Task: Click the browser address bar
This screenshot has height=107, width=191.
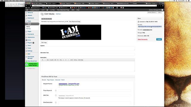Action: 94,6
